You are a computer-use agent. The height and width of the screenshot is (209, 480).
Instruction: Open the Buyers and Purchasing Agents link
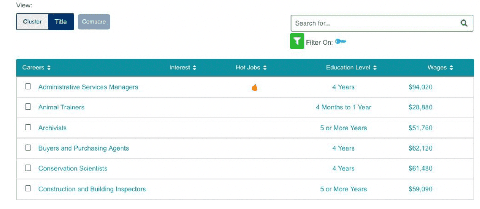pyautogui.click(x=84, y=148)
